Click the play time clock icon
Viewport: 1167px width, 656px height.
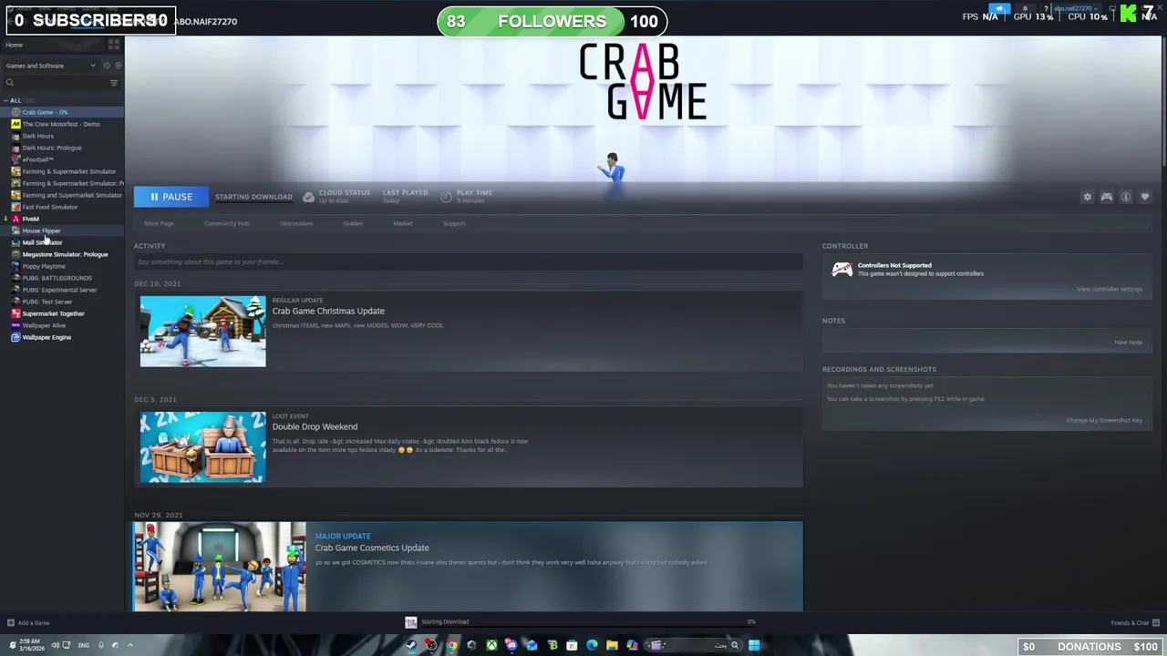(x=446, y=197)
